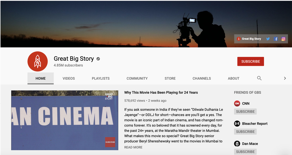Image resolution: width=292 pixels, height=155 pixels.
Task: Click the Dan Mace avatar icon
Action: tap(237, 144)
